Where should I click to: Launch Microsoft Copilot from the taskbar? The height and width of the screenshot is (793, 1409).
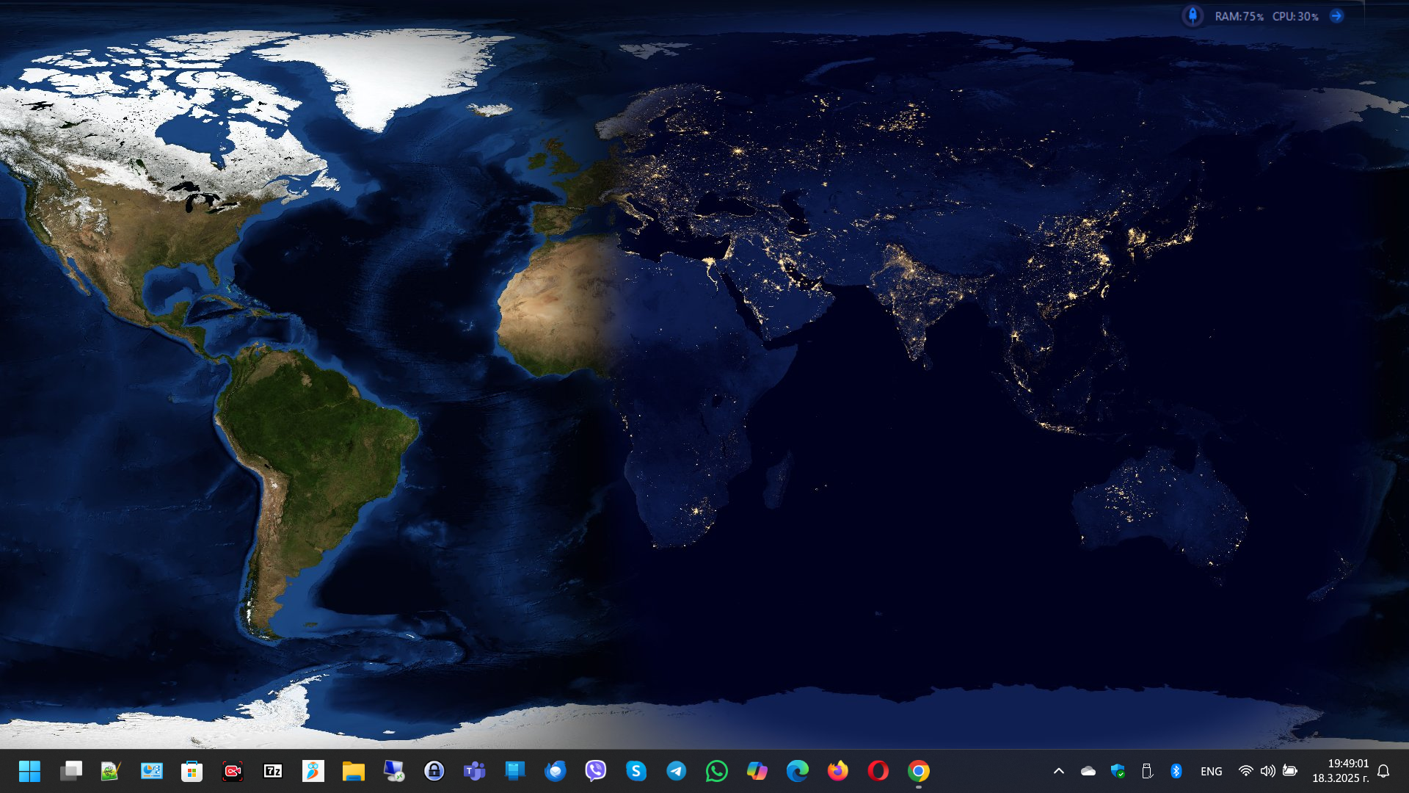[757, 771]
